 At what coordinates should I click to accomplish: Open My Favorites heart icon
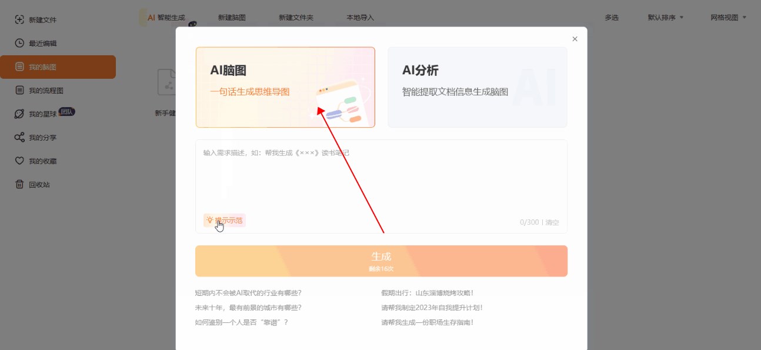pyautogui.click(x=19, y=161)
